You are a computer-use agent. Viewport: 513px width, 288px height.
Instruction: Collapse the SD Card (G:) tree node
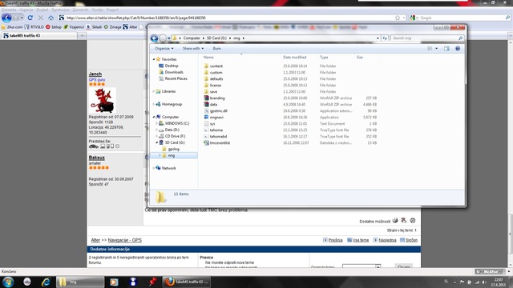157,142
